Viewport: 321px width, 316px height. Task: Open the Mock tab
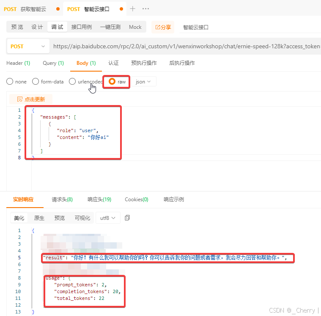(135, 27)
